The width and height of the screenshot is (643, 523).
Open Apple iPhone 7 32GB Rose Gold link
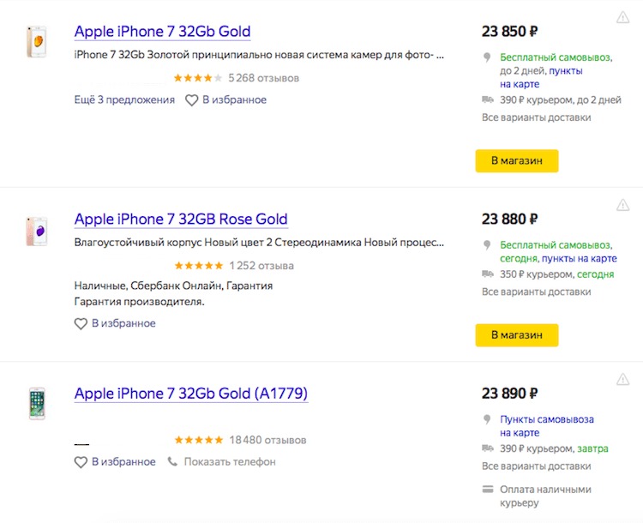[x=181, y=219]
